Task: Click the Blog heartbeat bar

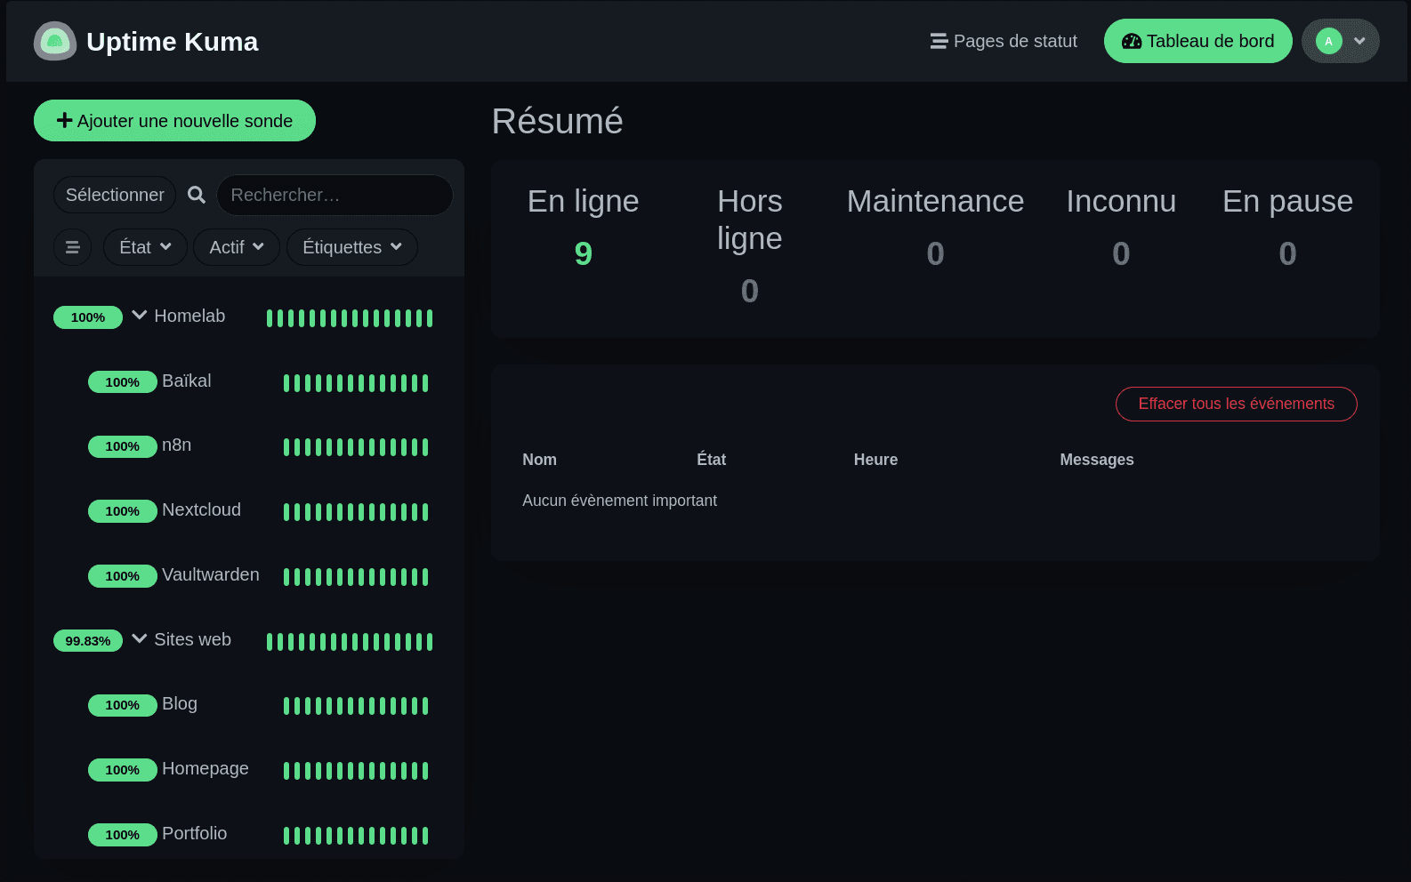Action: 356,706
